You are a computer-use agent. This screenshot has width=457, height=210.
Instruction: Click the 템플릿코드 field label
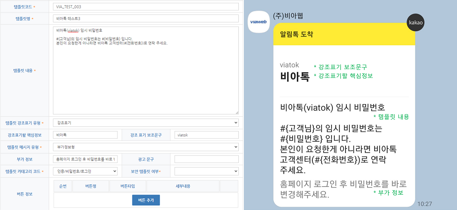pos(24,7)
